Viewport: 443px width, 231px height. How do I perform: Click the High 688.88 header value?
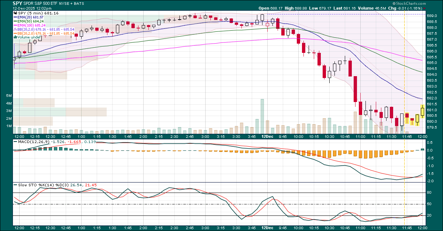pyautogui.click(x=296, y=8)
